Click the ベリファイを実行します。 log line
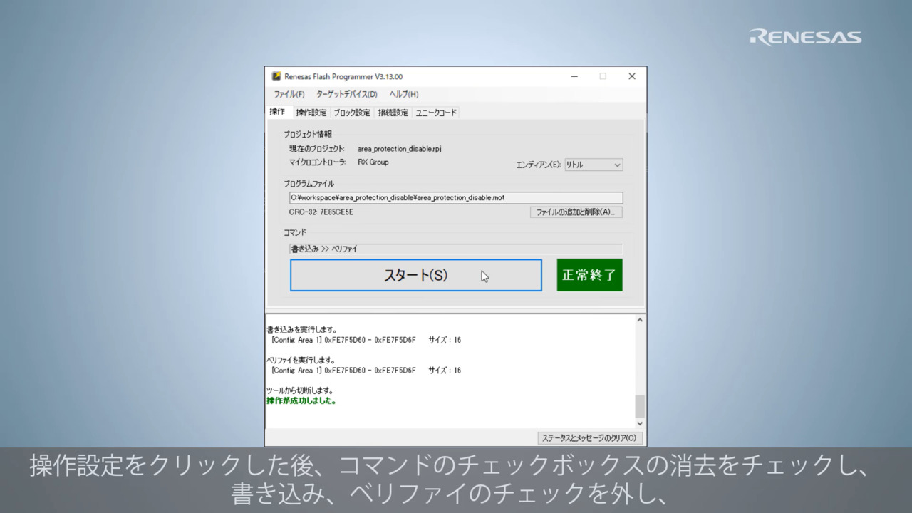Viewport: 912px width, 513px height. [x=301, y=360]
